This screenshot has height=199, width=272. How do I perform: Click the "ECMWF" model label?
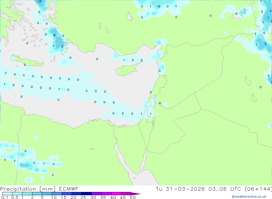pos(69,189)
